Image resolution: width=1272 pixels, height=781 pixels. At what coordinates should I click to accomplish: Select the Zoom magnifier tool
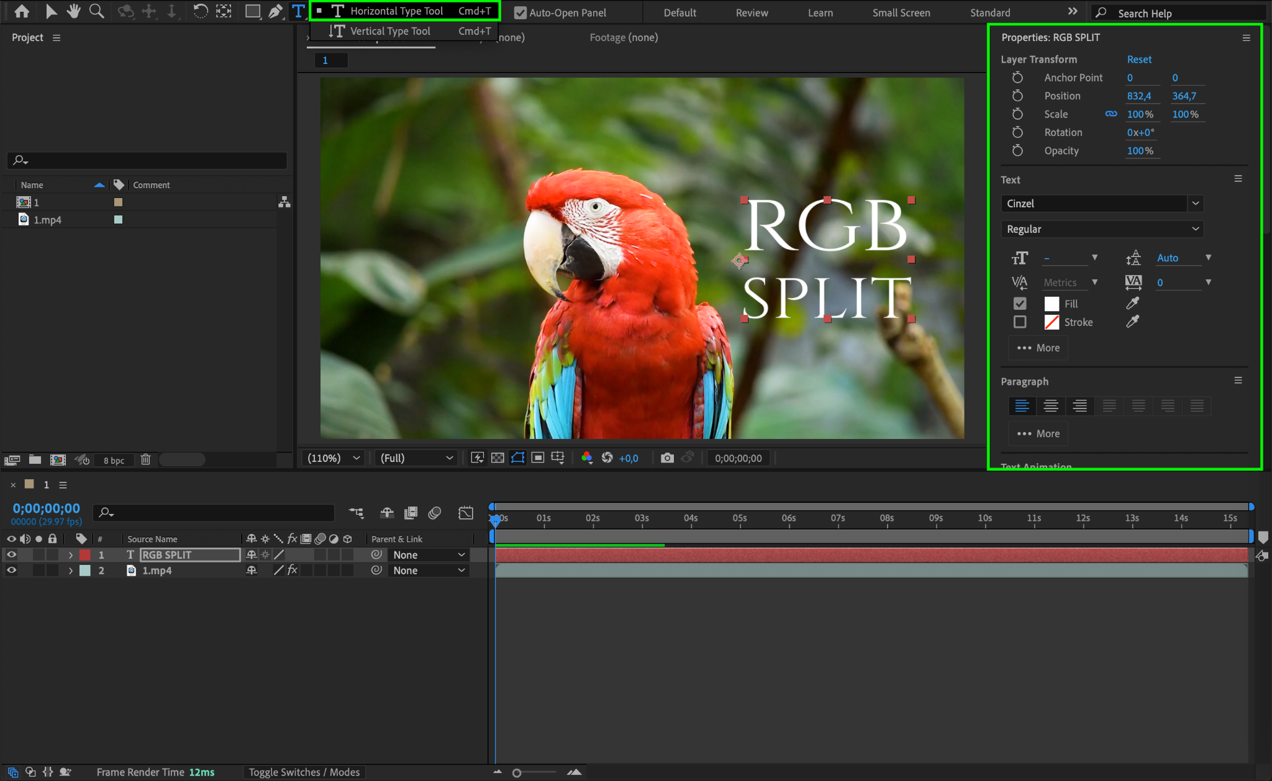click(x=96, y=11)
